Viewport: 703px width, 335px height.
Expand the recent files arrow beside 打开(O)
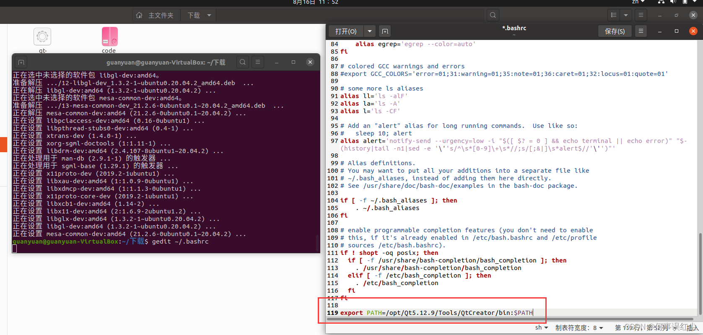click(369, 31)
